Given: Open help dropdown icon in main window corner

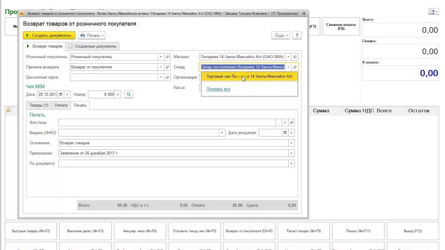Looking at the screenshot, I should click(x=433, y=11).
